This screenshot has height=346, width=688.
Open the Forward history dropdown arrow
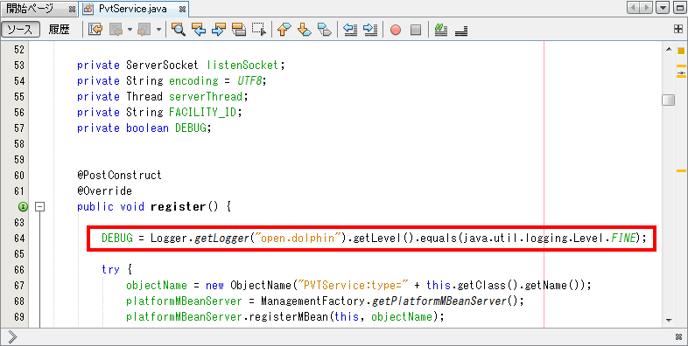pyautogui.click(x=158, y=30)
